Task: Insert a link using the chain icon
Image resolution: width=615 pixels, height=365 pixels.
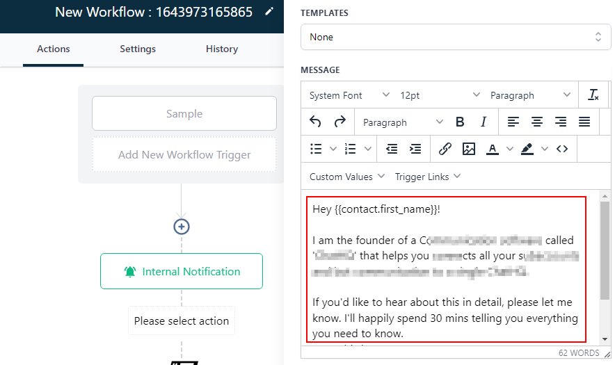Action: click(x=445, y=148)
